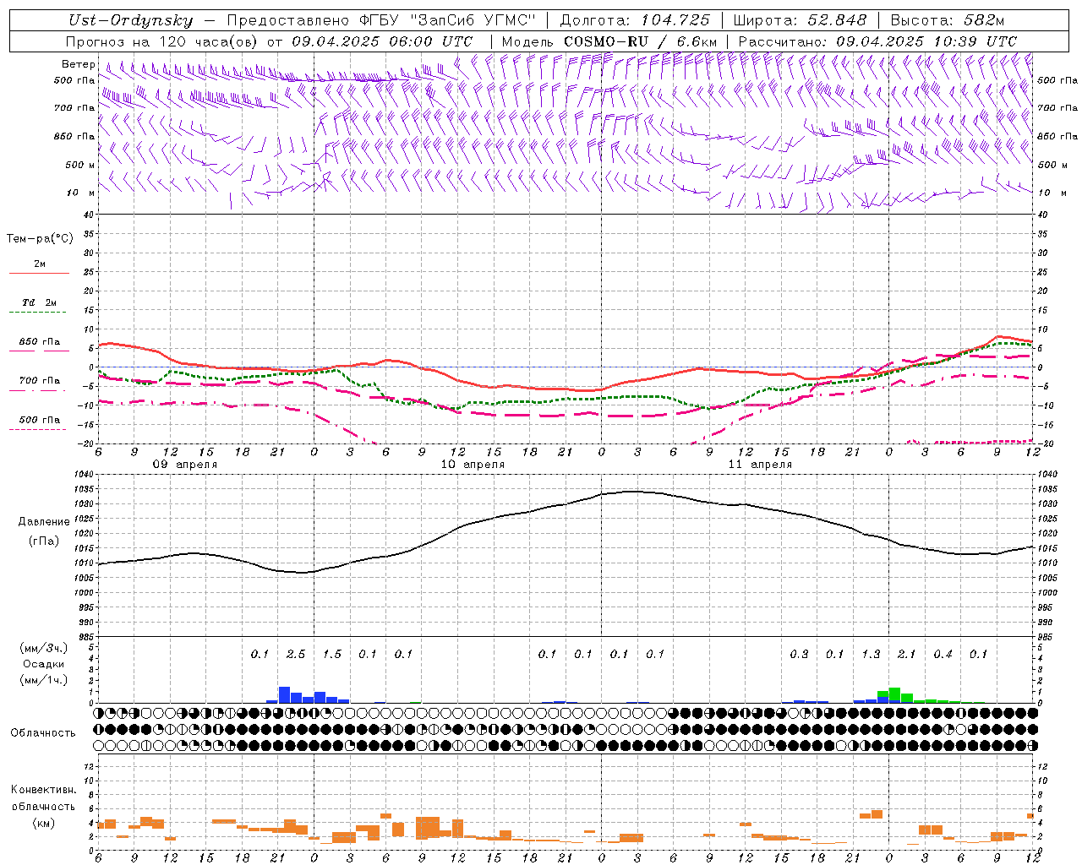This screenshot has height=865, width=1082.
Task: Click the 'Предоставлено ФГБУ "ЗапСиб УГМС"' text
Action: tap(380, 20)
